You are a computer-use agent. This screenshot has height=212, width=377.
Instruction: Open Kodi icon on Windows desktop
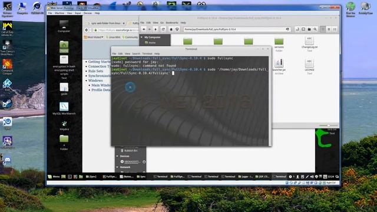(x=8, y=85)
